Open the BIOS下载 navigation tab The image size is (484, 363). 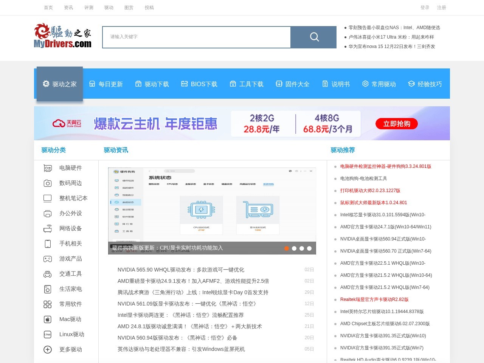click(x=199, y=84)
